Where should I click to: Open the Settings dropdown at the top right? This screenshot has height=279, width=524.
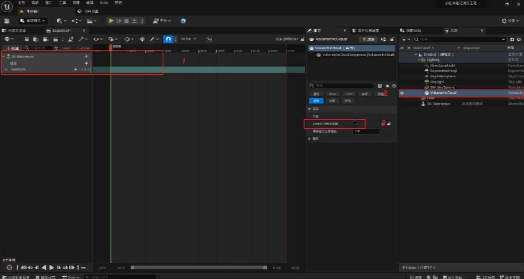click(510, 21)
